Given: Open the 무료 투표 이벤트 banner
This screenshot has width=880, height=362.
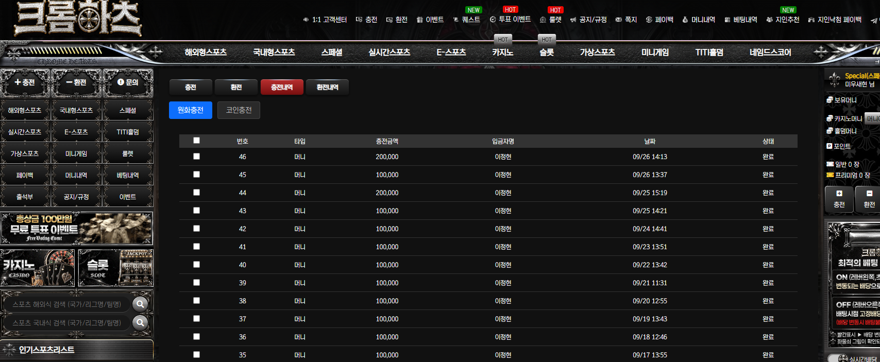Looking at the screenshot, I should point(77,228).
